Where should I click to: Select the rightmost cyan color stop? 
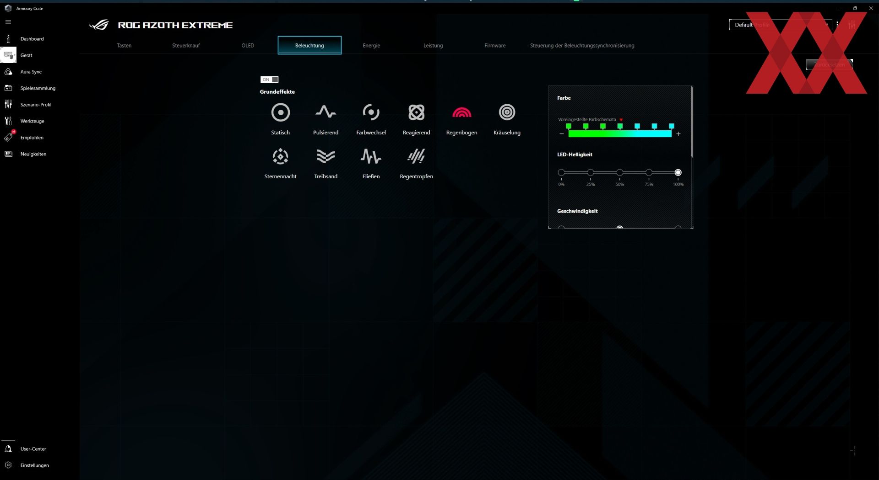[x=672, y=126]
